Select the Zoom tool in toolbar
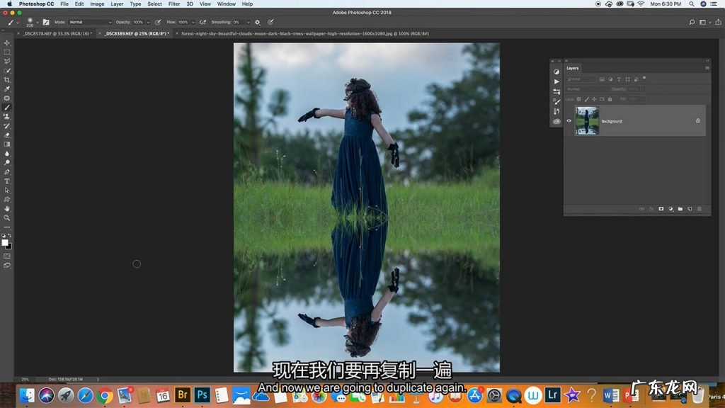The height and width of the screenshot is (408, 725). point(7,217)
